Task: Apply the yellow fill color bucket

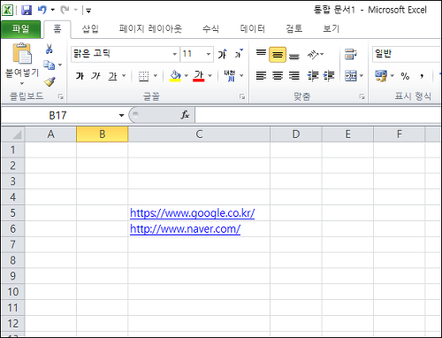Action: [175, 76]
